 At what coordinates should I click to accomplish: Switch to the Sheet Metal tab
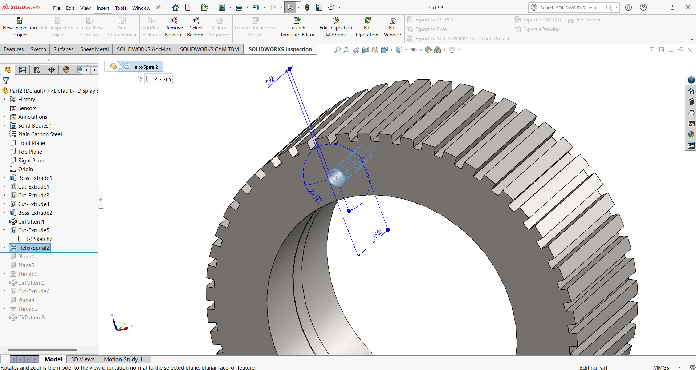point(94,49)
